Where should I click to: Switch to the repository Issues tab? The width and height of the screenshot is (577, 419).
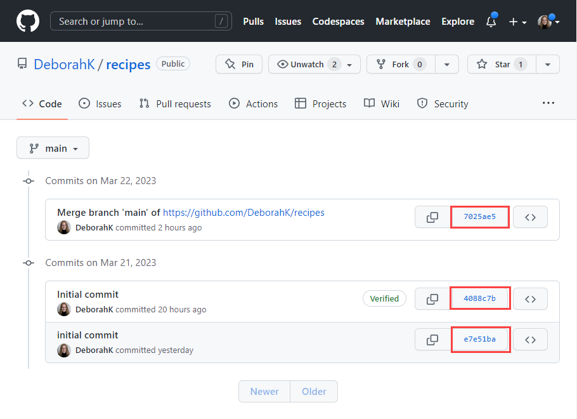coord(100,104)
